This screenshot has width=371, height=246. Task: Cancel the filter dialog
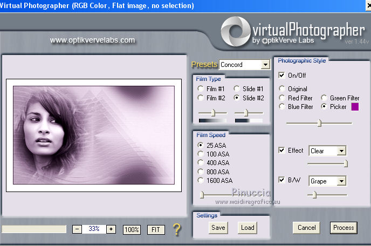(x=306, y=228)
